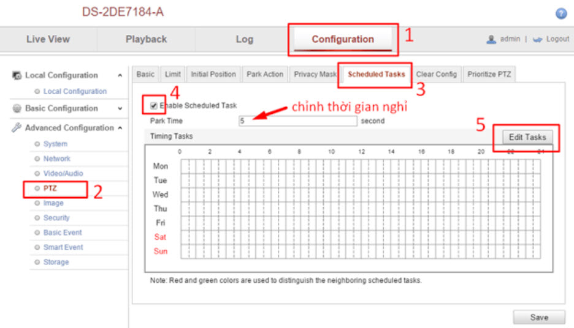Screen dimensions: 574x328
Task: Select Smart Event in sidebar
Action: 63,247
